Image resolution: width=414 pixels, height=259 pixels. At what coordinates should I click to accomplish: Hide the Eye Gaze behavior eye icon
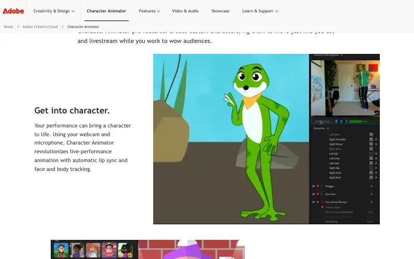tap(314, 194)
